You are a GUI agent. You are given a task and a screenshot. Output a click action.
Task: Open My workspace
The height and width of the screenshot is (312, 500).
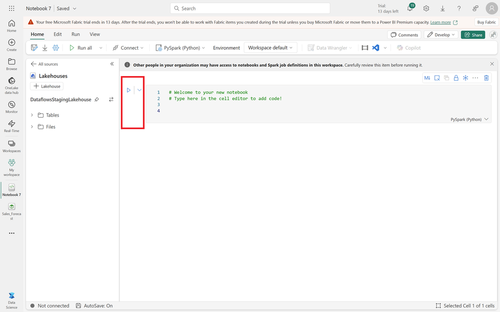(12, 167)
